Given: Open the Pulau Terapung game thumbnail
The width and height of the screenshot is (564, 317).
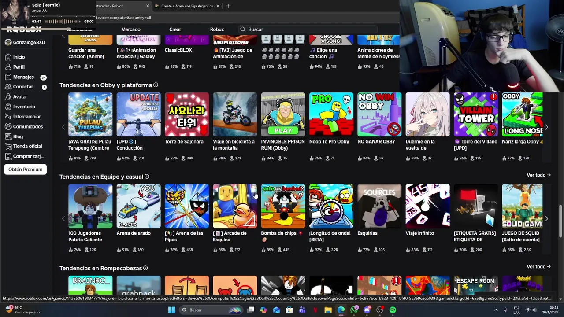Looking at the screenshot, I should [90, 114].
